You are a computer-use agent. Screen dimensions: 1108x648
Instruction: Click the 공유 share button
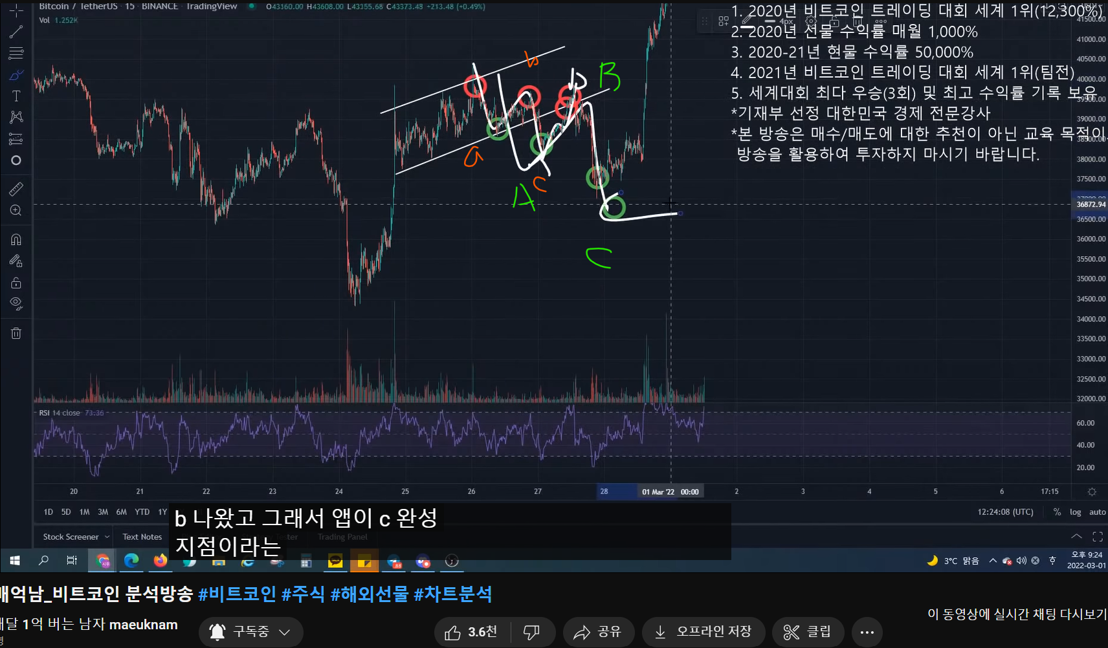click(x=598, y=632)
